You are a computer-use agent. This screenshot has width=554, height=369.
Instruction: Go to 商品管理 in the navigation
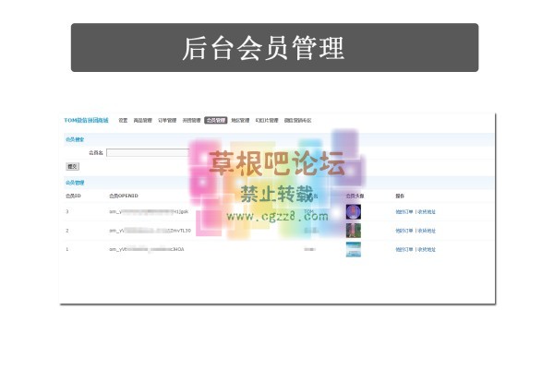143,121
